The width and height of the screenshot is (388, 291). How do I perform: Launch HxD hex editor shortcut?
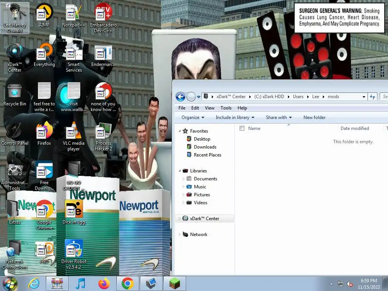pyautogui.click(x=44, y=252)
